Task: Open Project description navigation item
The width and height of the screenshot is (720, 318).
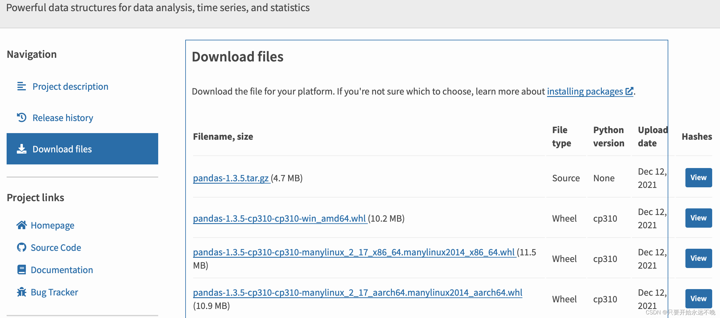Action: (70, 86)
